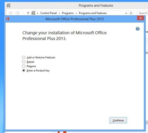Open the recent locations dropdown arrow
Image resolution: width=148 pixels, height=133 pixels.
(23, 13)
